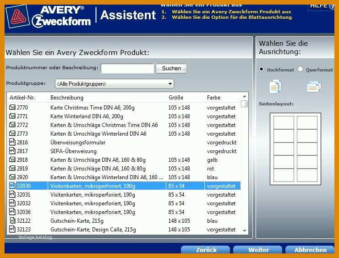Click the Seitenlayout preview thumbnail
This screenshot has width=339, height=258.
(x=295, y=149)
